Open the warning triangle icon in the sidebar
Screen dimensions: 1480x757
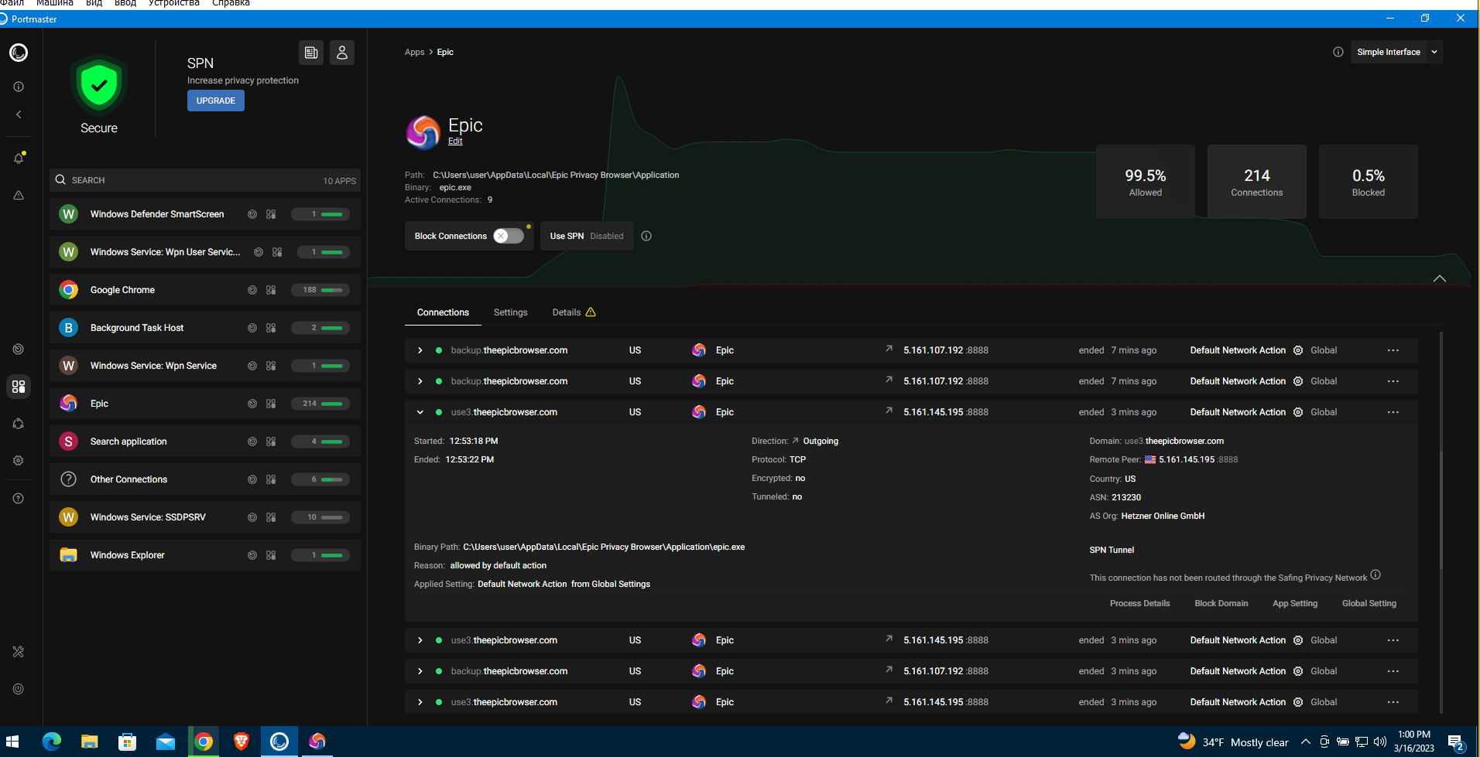(19, 196)
